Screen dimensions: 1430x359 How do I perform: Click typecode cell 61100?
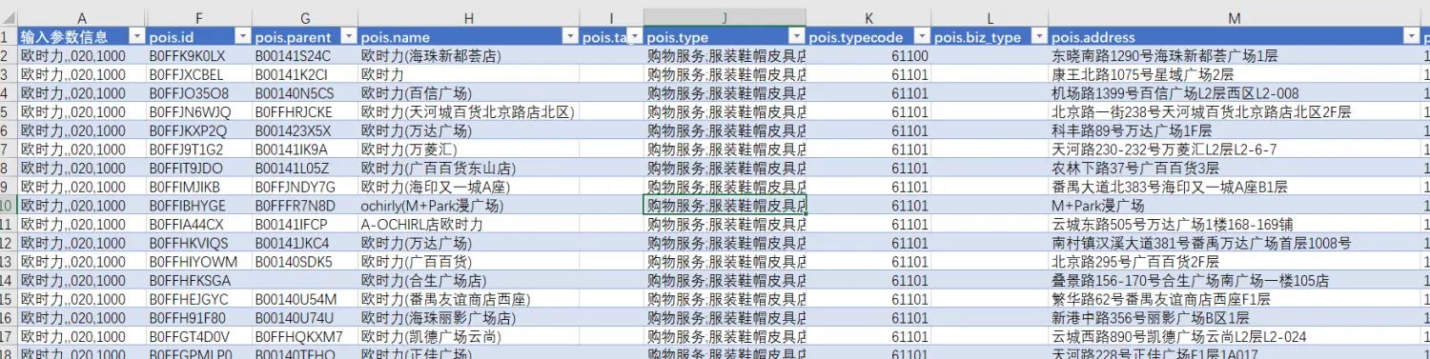pyautogui.click(x=909, y=56)
